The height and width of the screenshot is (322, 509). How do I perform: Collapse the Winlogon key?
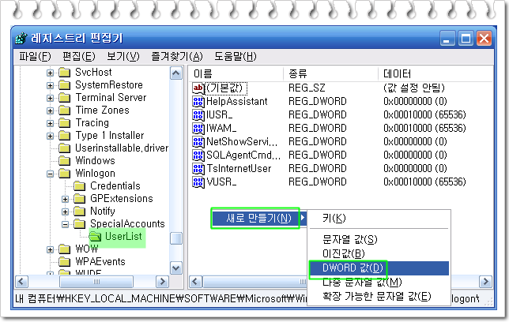50,174
